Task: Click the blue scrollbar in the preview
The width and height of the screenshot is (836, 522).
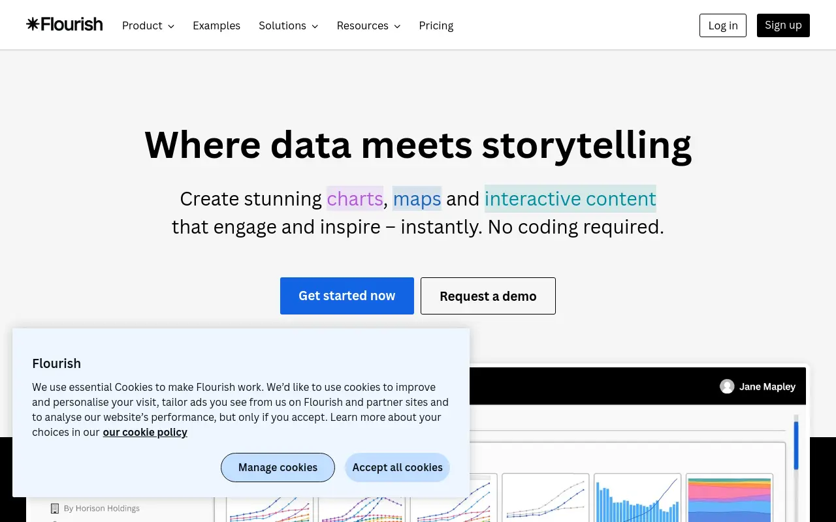Action: pyautogui.click(x=796, y=446)
